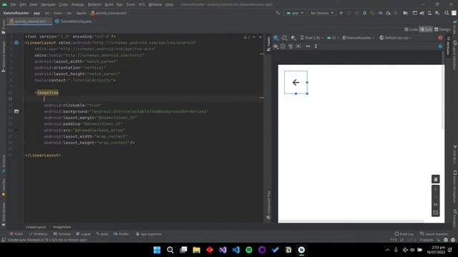Image resolution: width=458 pixels, height=257 pixels.
Task: Open the Pixel 3 XL device dropdown
Action: (312, 38)
